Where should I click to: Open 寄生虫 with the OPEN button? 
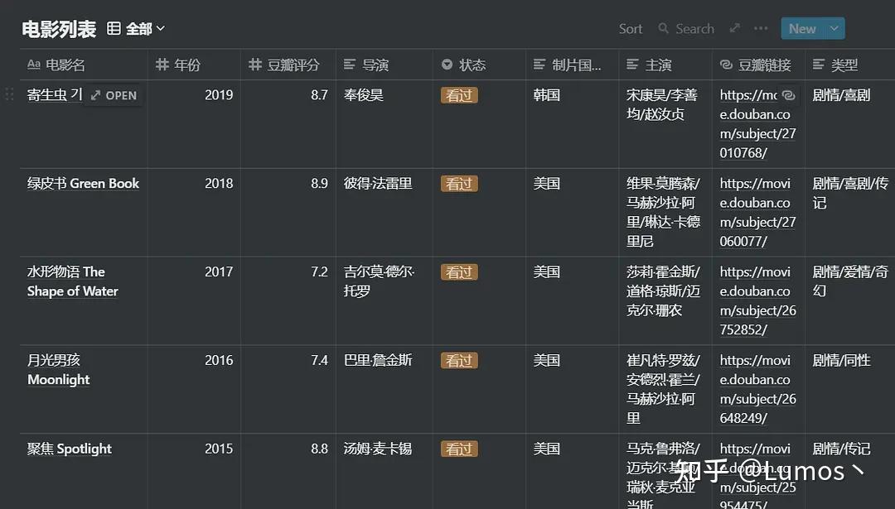coord(114,95)
